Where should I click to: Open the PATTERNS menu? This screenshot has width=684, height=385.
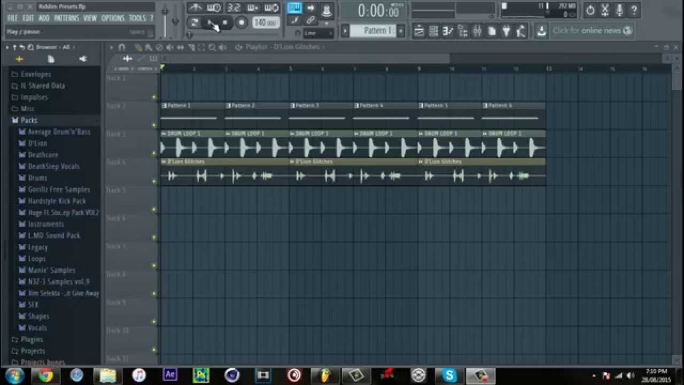coord(67,18)
